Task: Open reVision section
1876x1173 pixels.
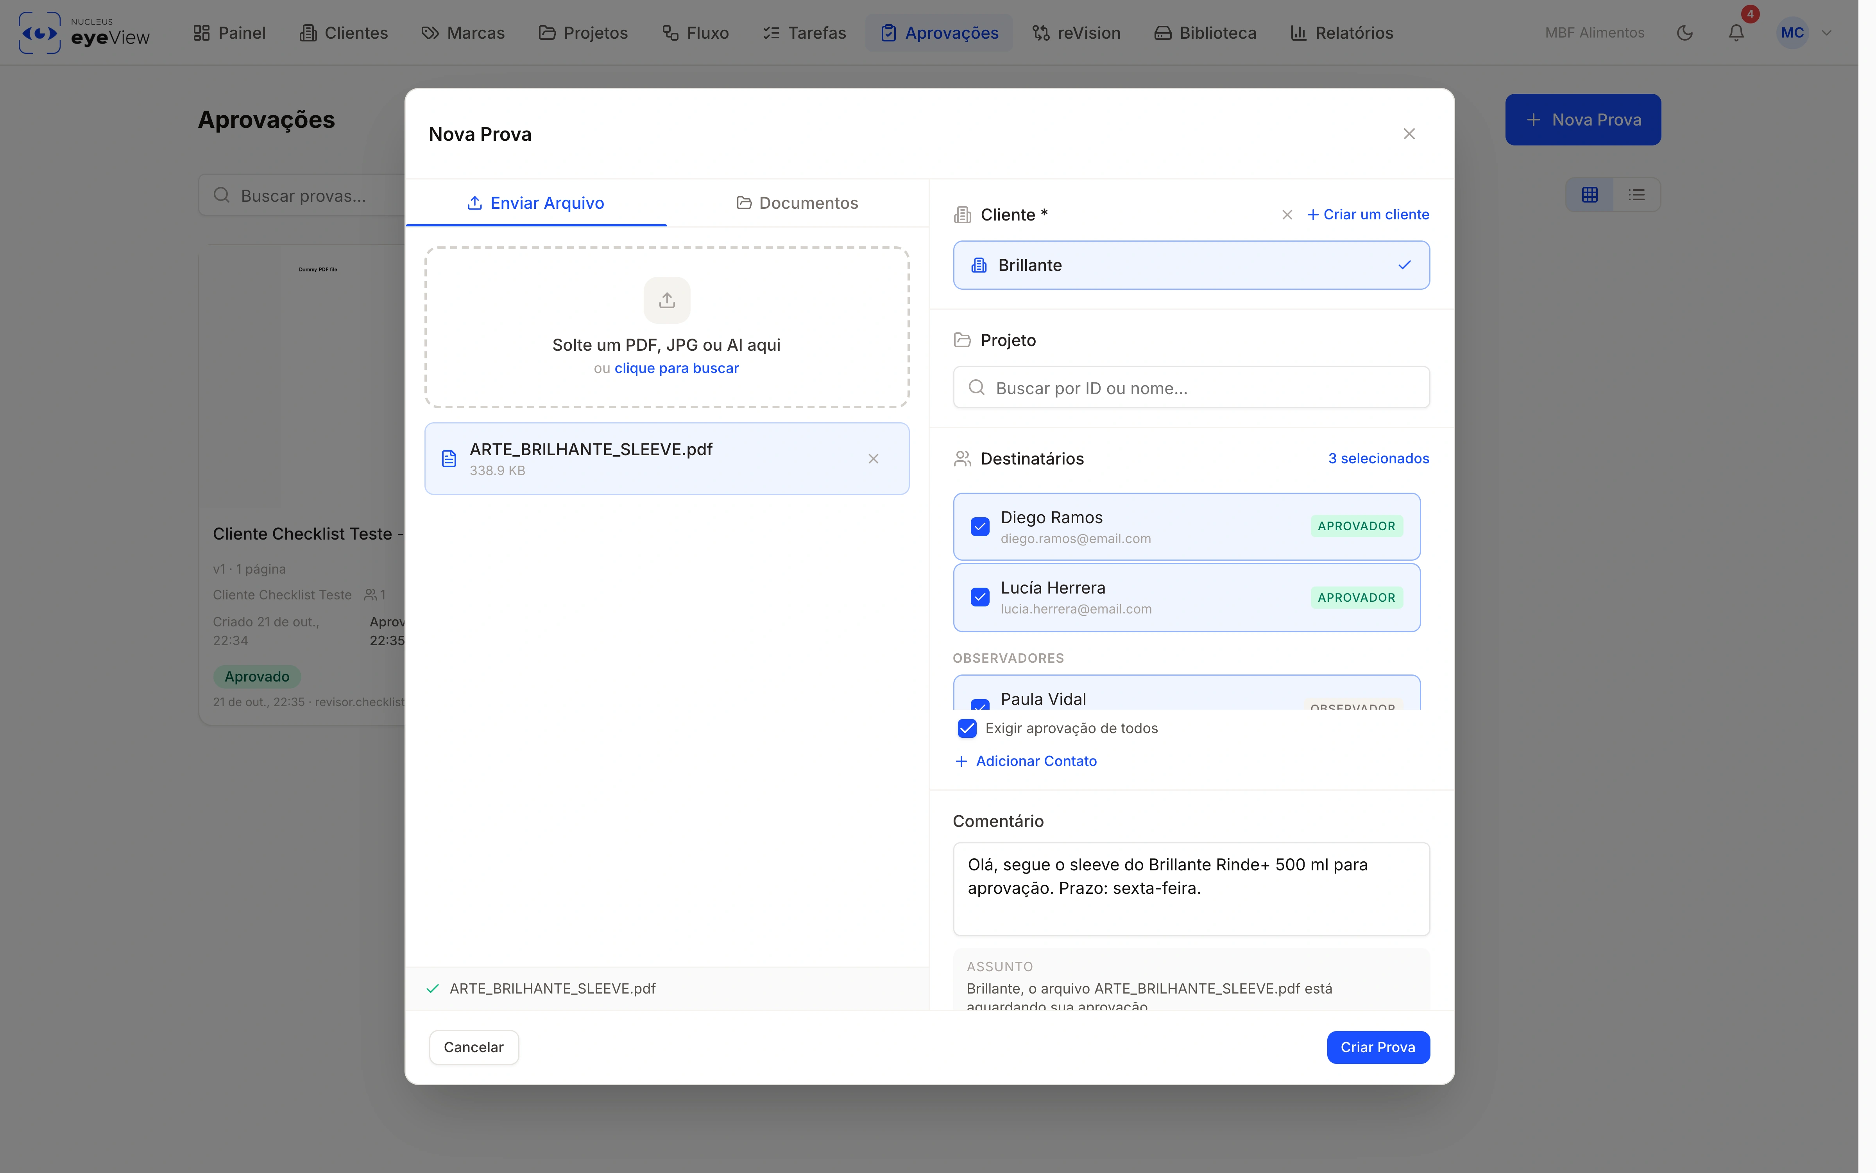Action: (1076, 32)
